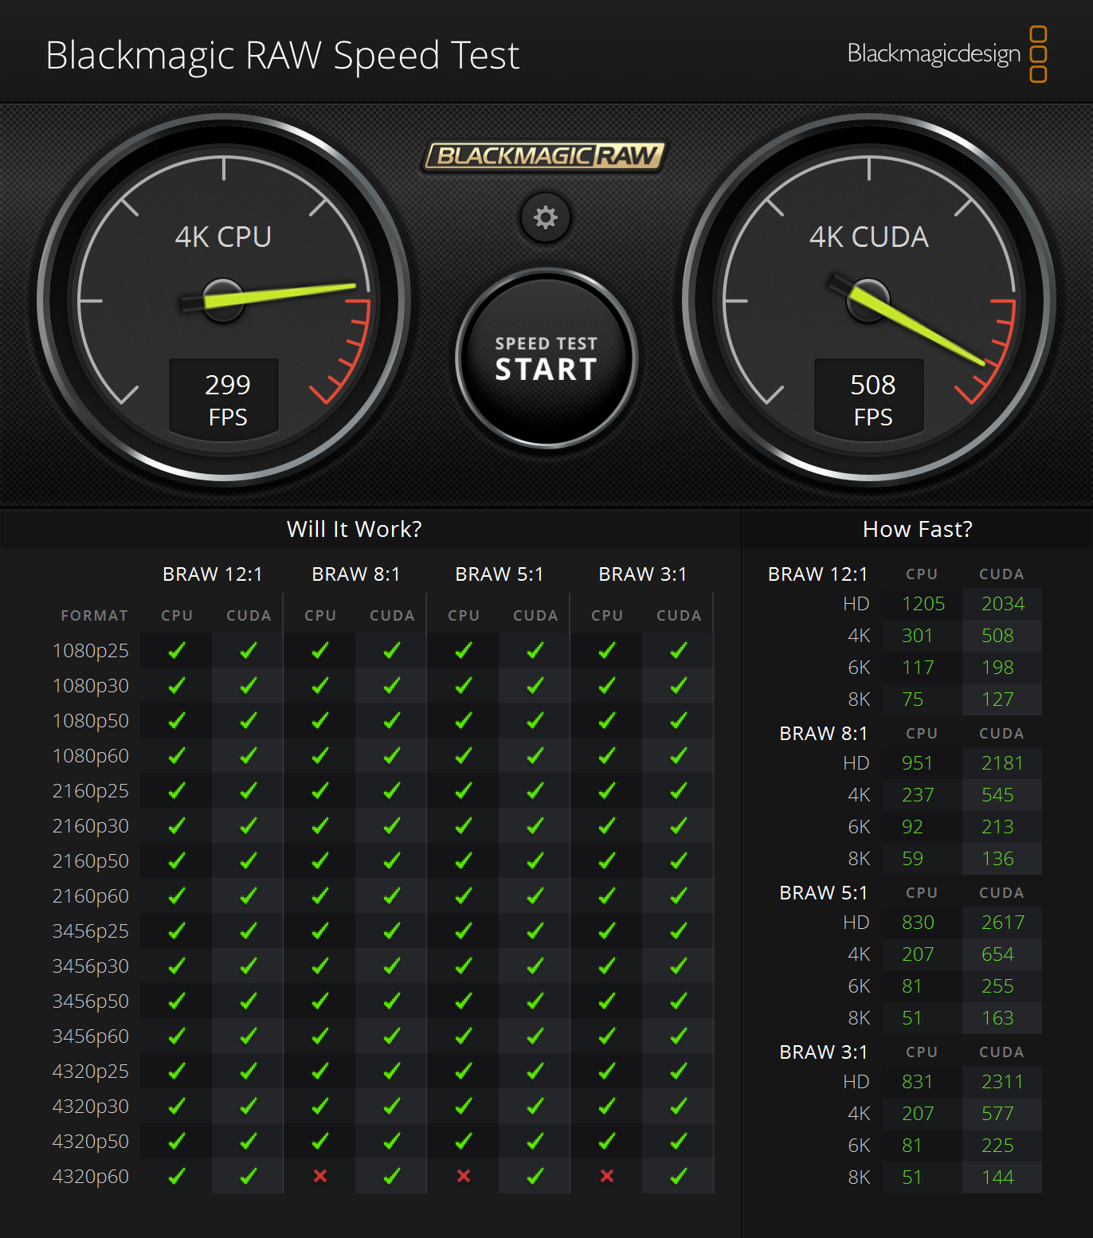Click the 4K CPU gauge label
Screen dimensions: 1093x1238
coord(223,237)
